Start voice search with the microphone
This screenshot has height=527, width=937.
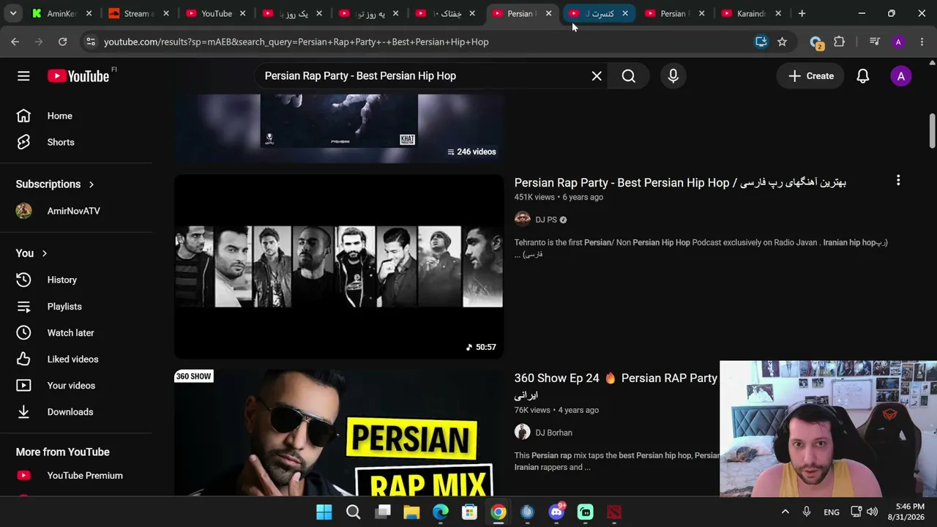(673, 76)
